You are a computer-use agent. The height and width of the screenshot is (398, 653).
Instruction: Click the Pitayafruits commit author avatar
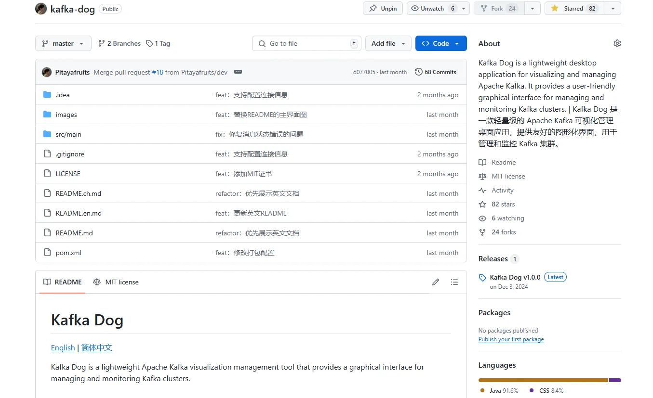[47, 72]
